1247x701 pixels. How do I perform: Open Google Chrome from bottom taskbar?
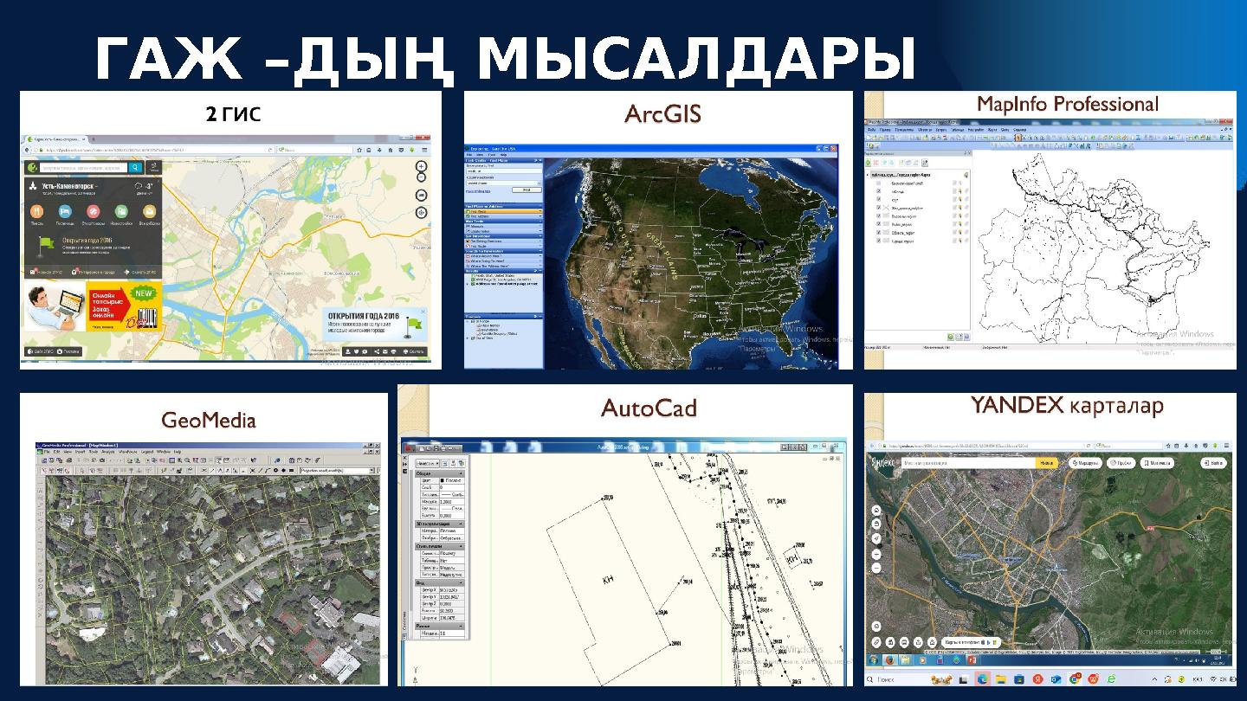tap(1074, 678)
